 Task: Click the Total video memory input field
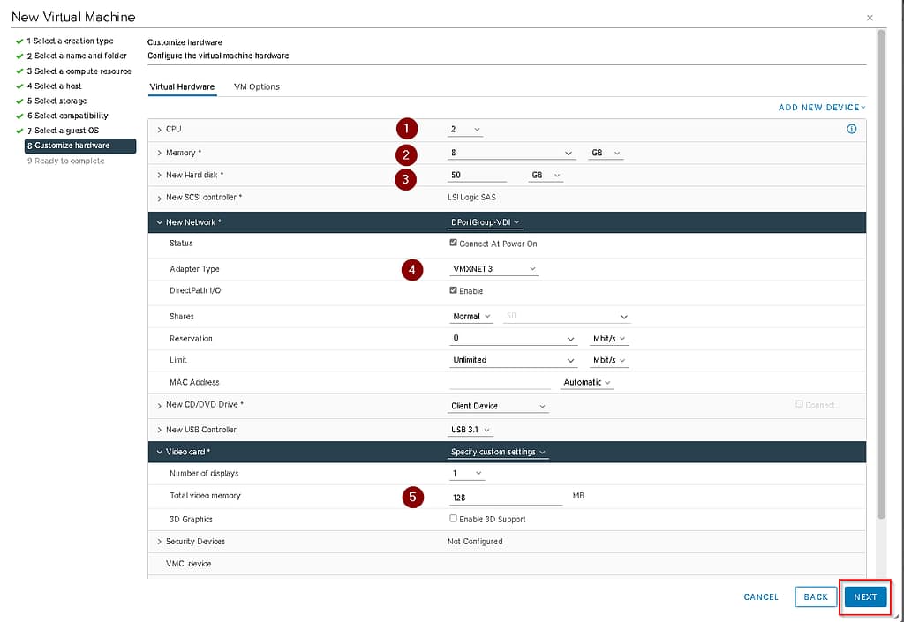pyautogui.click(x=505, y=498)
